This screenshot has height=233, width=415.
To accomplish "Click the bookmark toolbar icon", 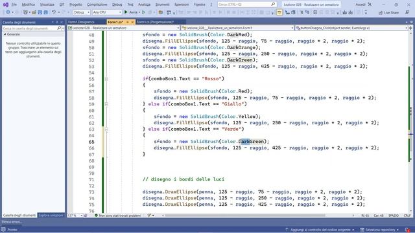I will point(315,12).
